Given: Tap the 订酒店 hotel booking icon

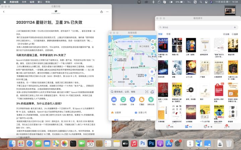Looking at the screenshot, I should click(142, 100).
